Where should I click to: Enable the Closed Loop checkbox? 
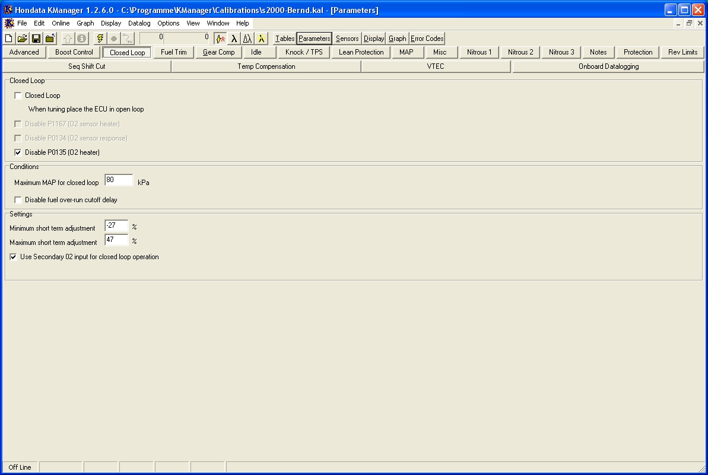tap(18, 95)
